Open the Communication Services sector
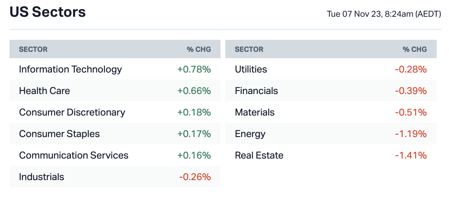Screen dimensions: 449x200 point(74,155)
